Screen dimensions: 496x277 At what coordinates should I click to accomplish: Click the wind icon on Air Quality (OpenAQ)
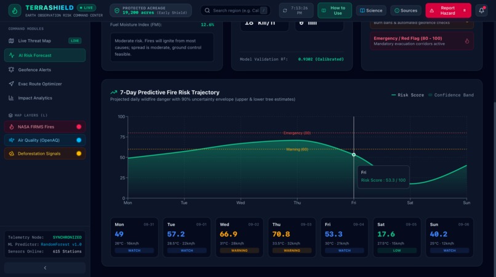click(12, 140)
